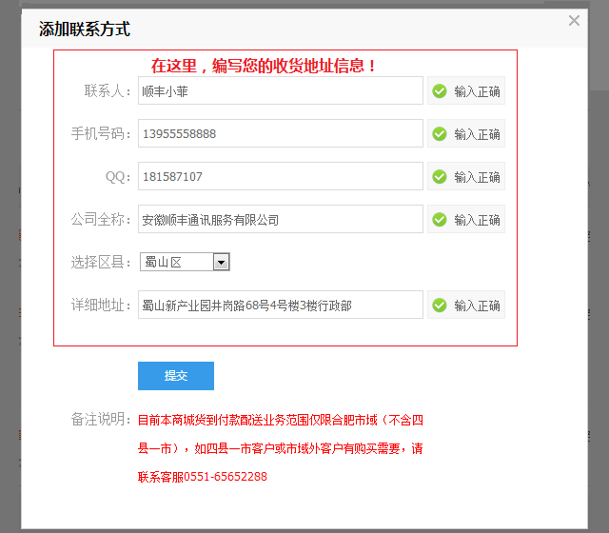
Task: Click green checkmark icon beside 联系人 field
Action: coord(440,91)
